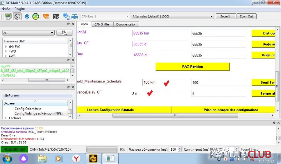Click Lecture Configuration Générale button
The image size is (281, 164).
(124, 110)
